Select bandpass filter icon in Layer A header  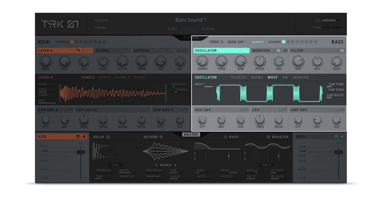[83, 51]
